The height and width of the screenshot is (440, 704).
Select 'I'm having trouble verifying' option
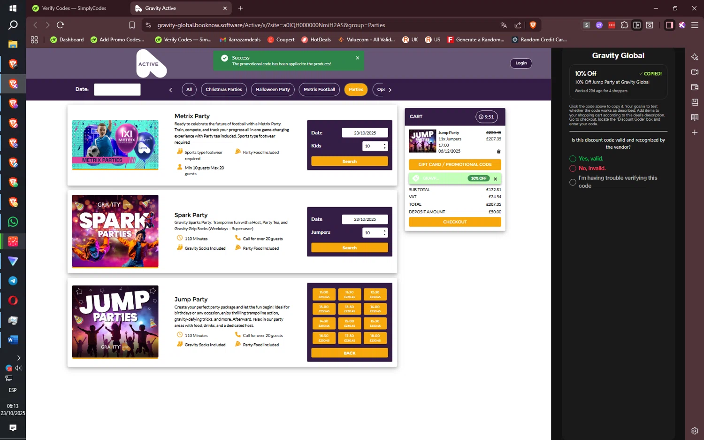click(573, 182)
